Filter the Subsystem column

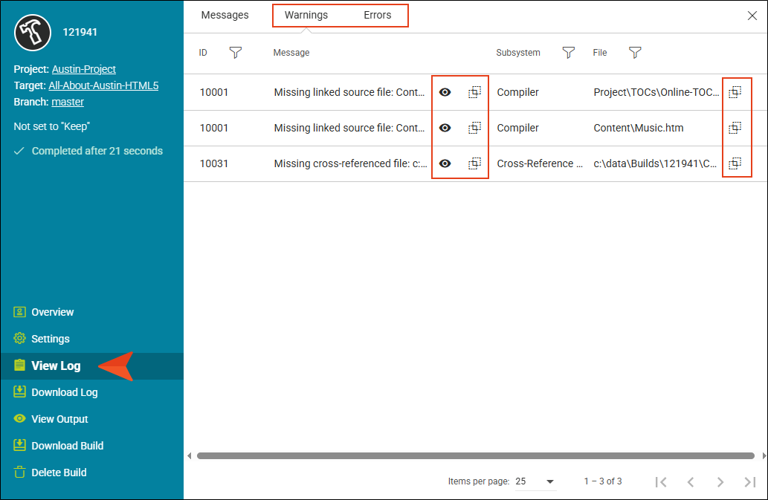(x=569, y=53)
